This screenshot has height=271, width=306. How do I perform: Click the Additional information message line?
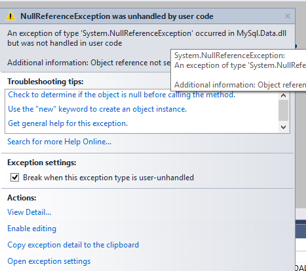pyautogui.click(x=89, y=63)
